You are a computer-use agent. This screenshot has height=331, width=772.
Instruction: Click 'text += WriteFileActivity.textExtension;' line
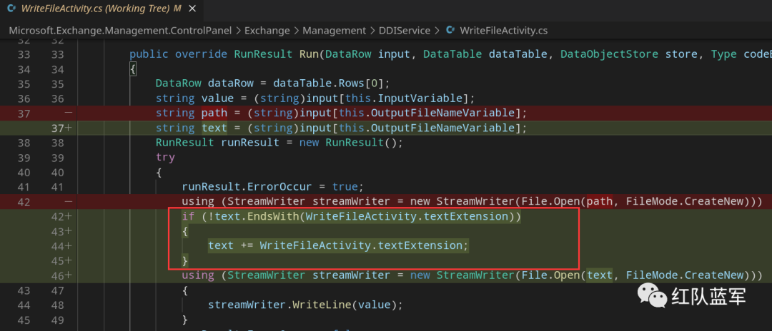coord(337,245)
